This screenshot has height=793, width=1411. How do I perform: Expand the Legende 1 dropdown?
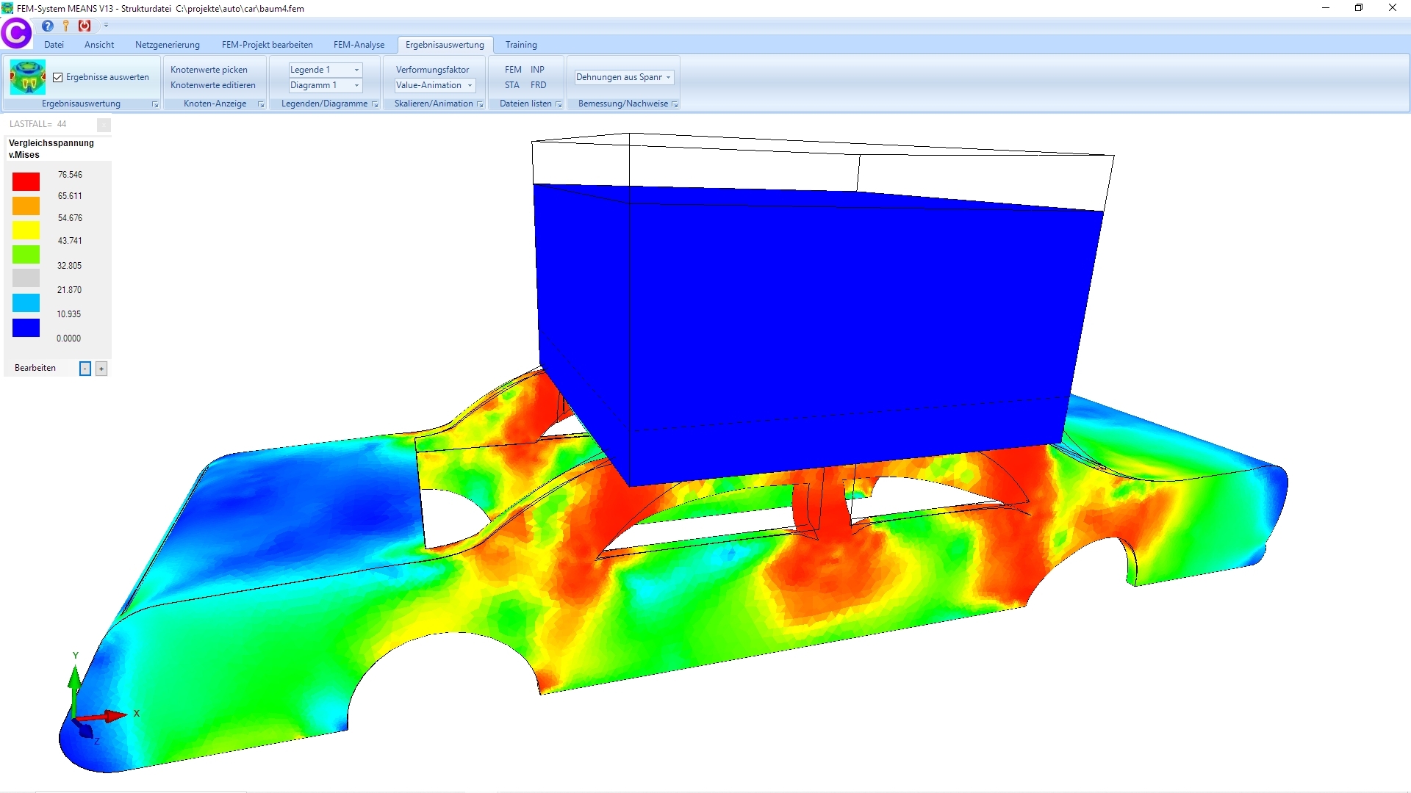(x=357, y=70)
